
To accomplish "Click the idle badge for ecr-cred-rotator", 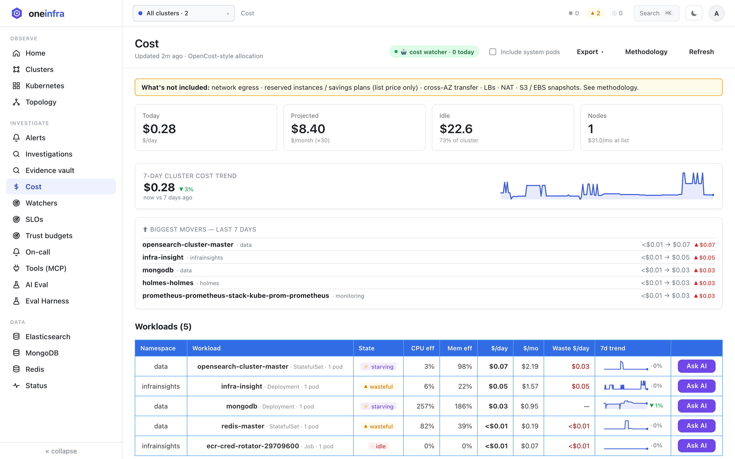I will [378, 446].
